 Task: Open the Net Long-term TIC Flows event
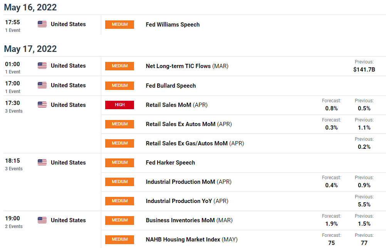tap(187, 66)
